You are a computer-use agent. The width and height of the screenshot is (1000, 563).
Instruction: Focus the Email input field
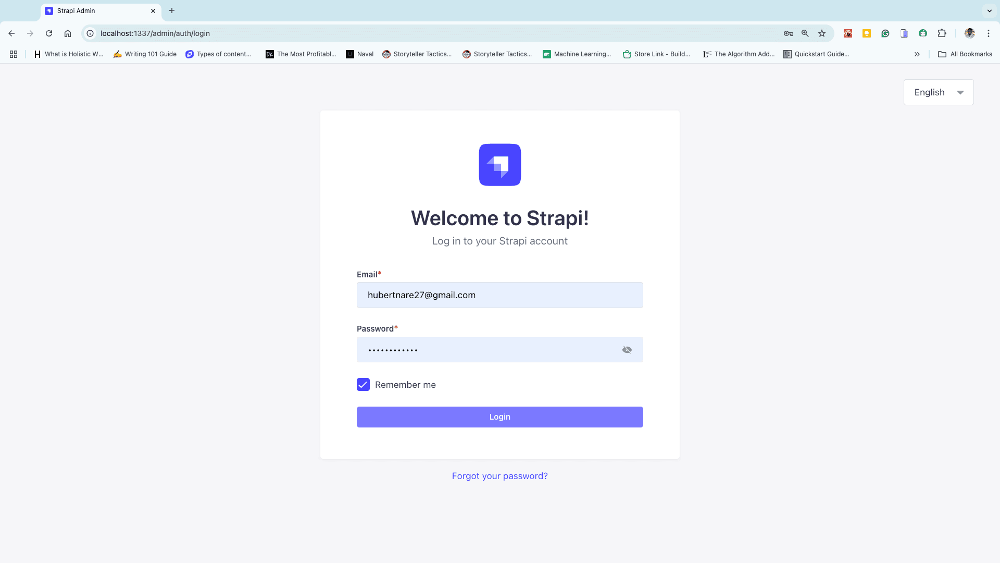[500, 295]
